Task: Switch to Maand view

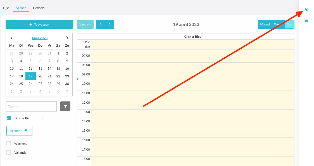Action: pyautogui.click(x=265, y=24)
